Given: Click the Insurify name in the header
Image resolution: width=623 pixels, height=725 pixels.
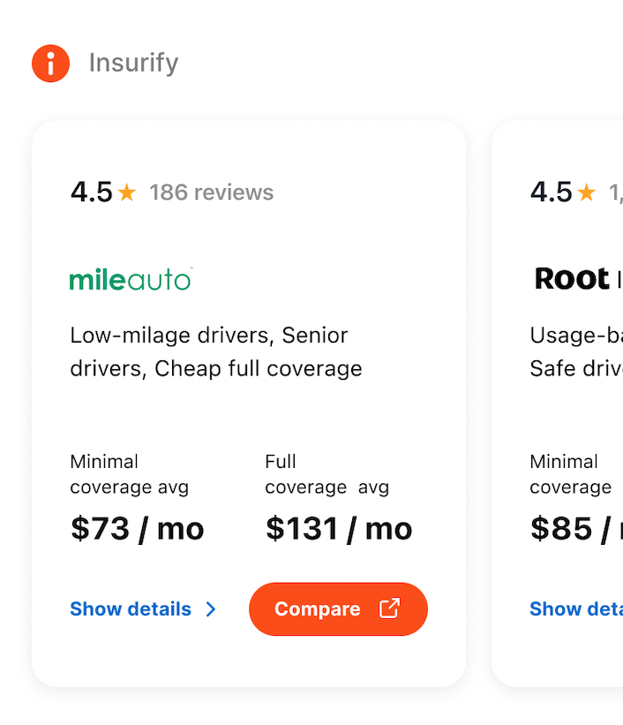Looking at the screenshot, I should (x=132, y=63).
